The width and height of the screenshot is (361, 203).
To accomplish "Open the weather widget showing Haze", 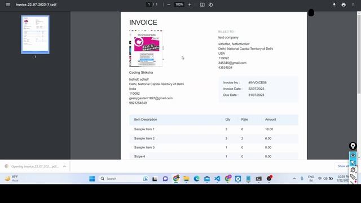I will (x=11, y=179).
